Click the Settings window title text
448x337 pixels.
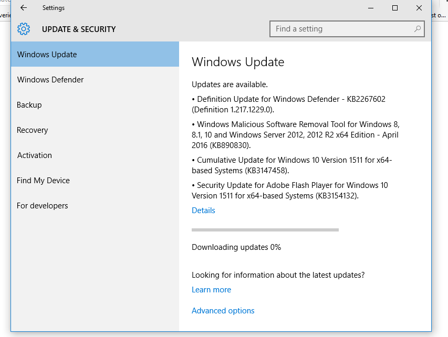(54, 8)
